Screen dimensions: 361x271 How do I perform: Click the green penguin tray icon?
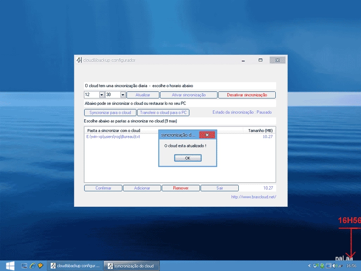point(322,266)
